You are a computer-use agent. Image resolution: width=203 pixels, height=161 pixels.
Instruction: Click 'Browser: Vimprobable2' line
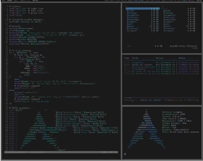click(175, 130)
